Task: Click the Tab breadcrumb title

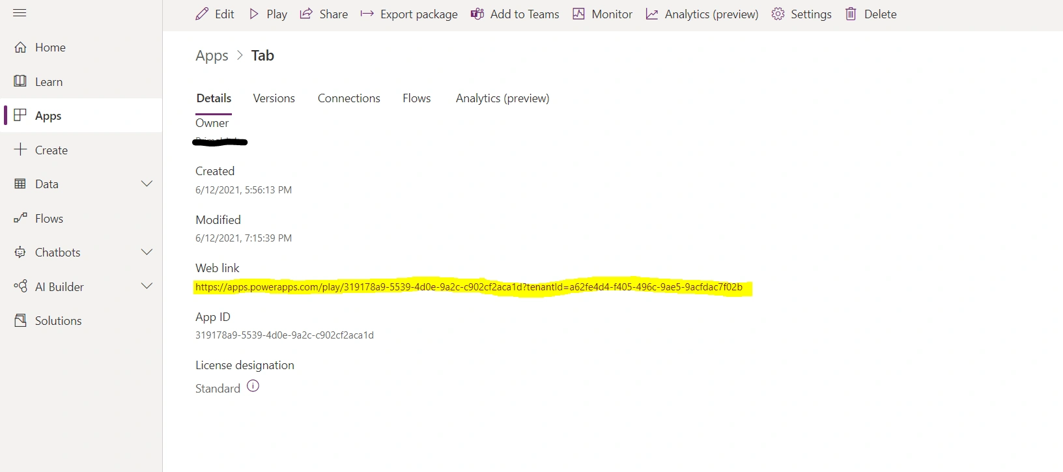Action: click(262, 55)
